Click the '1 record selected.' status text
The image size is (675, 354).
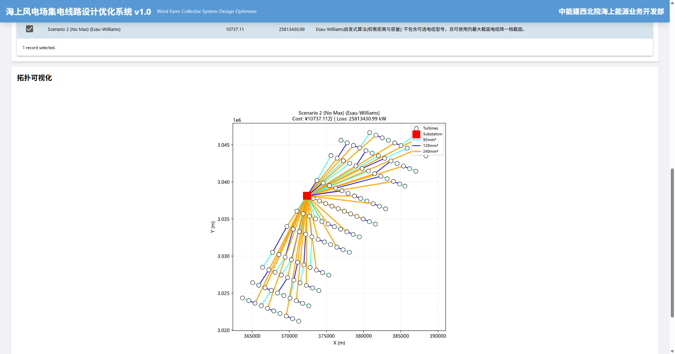click(39, 48)
